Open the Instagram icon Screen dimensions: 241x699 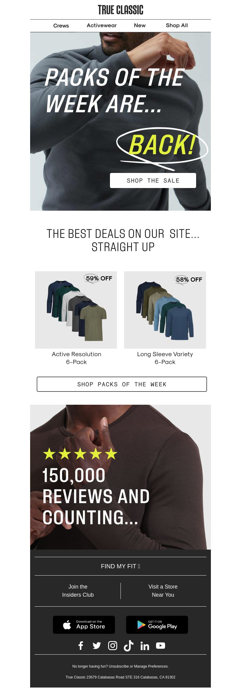pyautogui.click(x=113, y=646)
